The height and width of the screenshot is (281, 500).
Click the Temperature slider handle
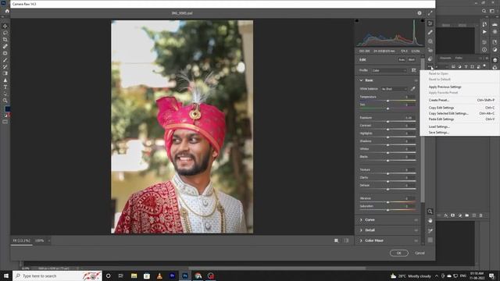(x=387, y=101)
